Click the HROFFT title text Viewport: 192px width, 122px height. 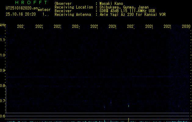pos(31,3)
